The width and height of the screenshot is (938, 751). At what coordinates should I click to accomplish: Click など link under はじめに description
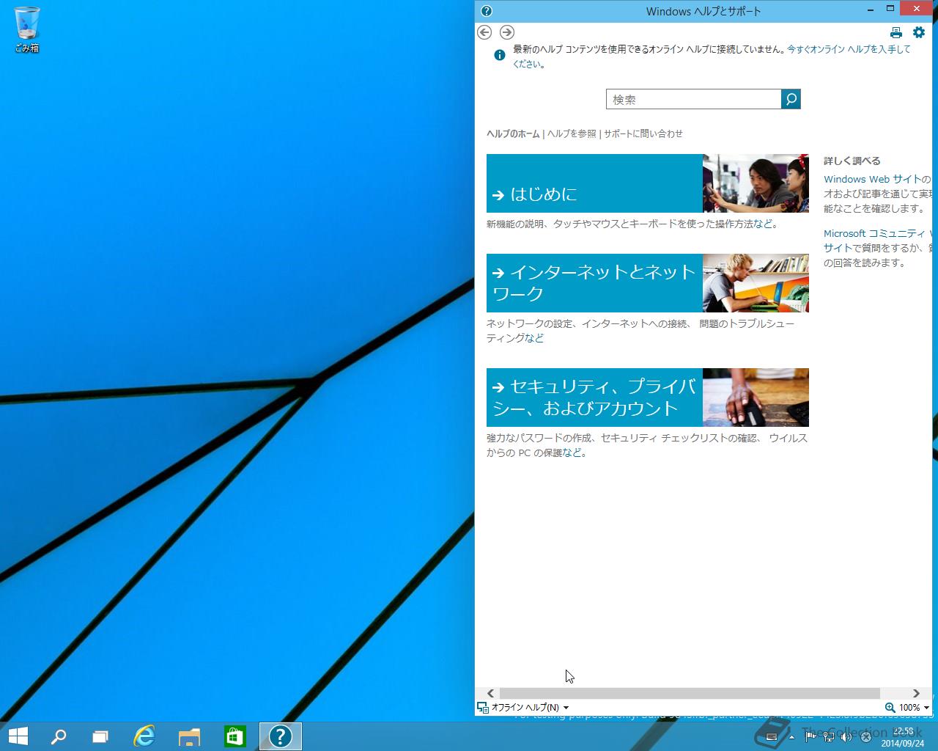pos(763,224)
